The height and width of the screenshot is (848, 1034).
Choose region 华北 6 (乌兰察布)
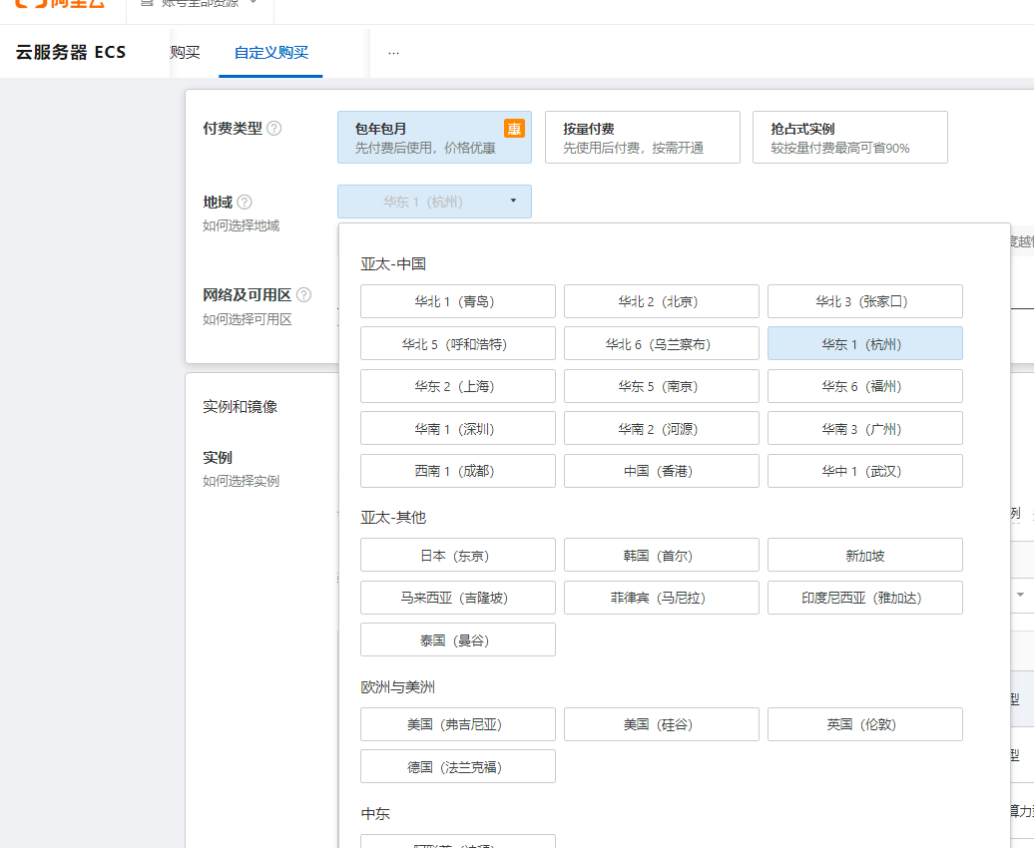(x=662, y=343)
